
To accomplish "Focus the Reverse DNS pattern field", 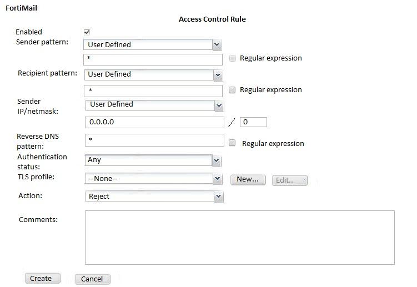I will click(x=154, y=140).
